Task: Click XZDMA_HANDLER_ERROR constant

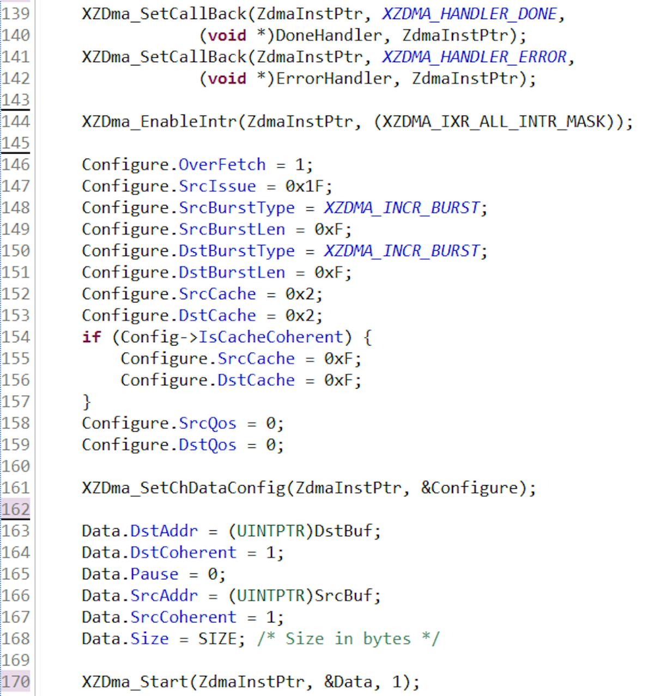Action: (474, 57)
